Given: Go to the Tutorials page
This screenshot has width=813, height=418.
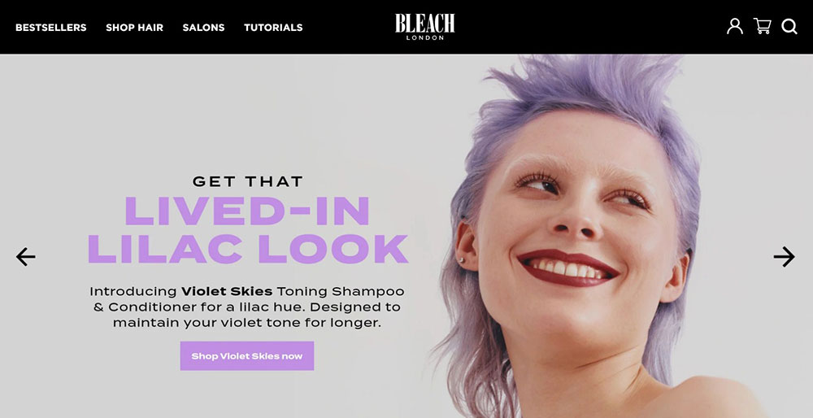Looking at the screenshot, I should click(273, 28).
